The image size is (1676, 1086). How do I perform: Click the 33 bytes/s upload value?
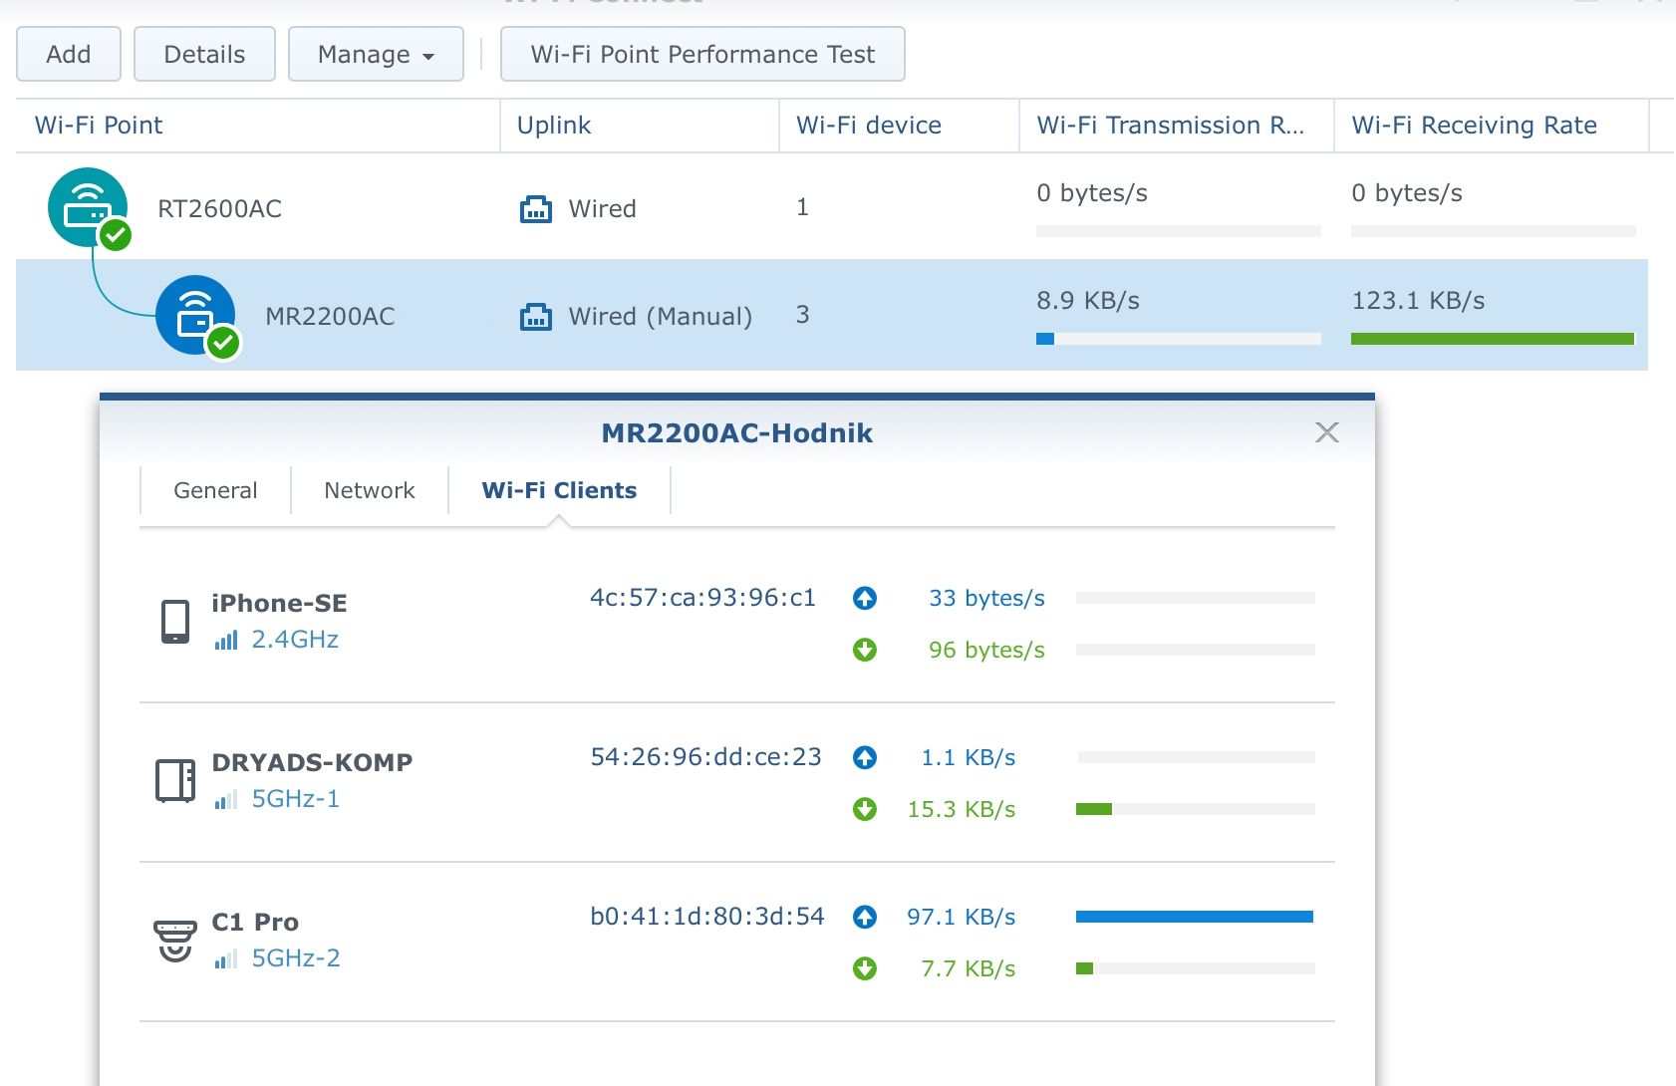(x=986, y=598)
